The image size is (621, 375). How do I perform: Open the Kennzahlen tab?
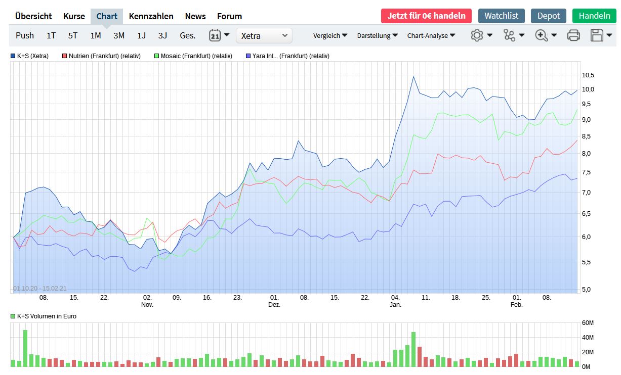(x=151, y=16)
